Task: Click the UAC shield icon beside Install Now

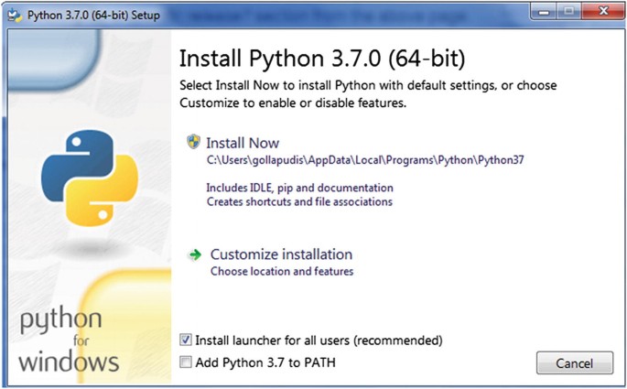Action: tap(193, 142)
